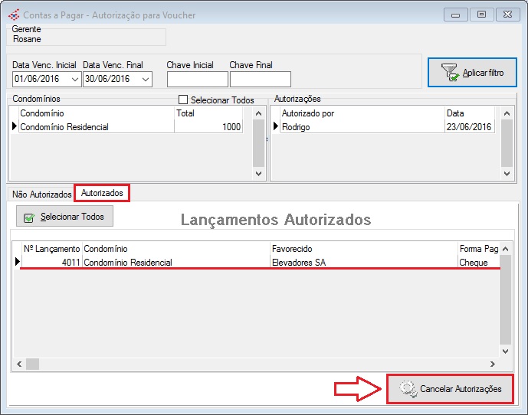Maximize the Contas a Pagar window

click(x=481, y=14)
